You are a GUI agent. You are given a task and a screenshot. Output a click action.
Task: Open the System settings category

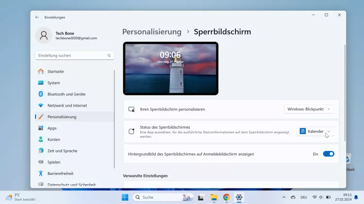(75, 83)
